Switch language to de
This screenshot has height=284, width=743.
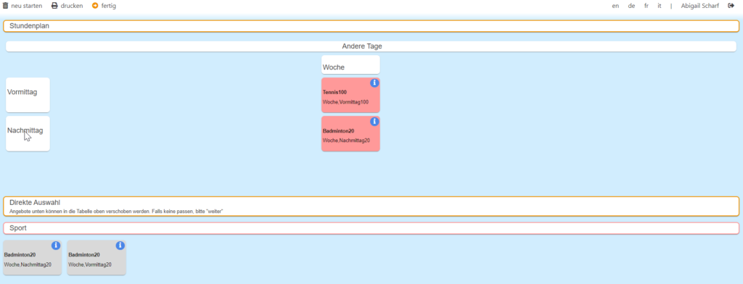click(x=632, y=6)
